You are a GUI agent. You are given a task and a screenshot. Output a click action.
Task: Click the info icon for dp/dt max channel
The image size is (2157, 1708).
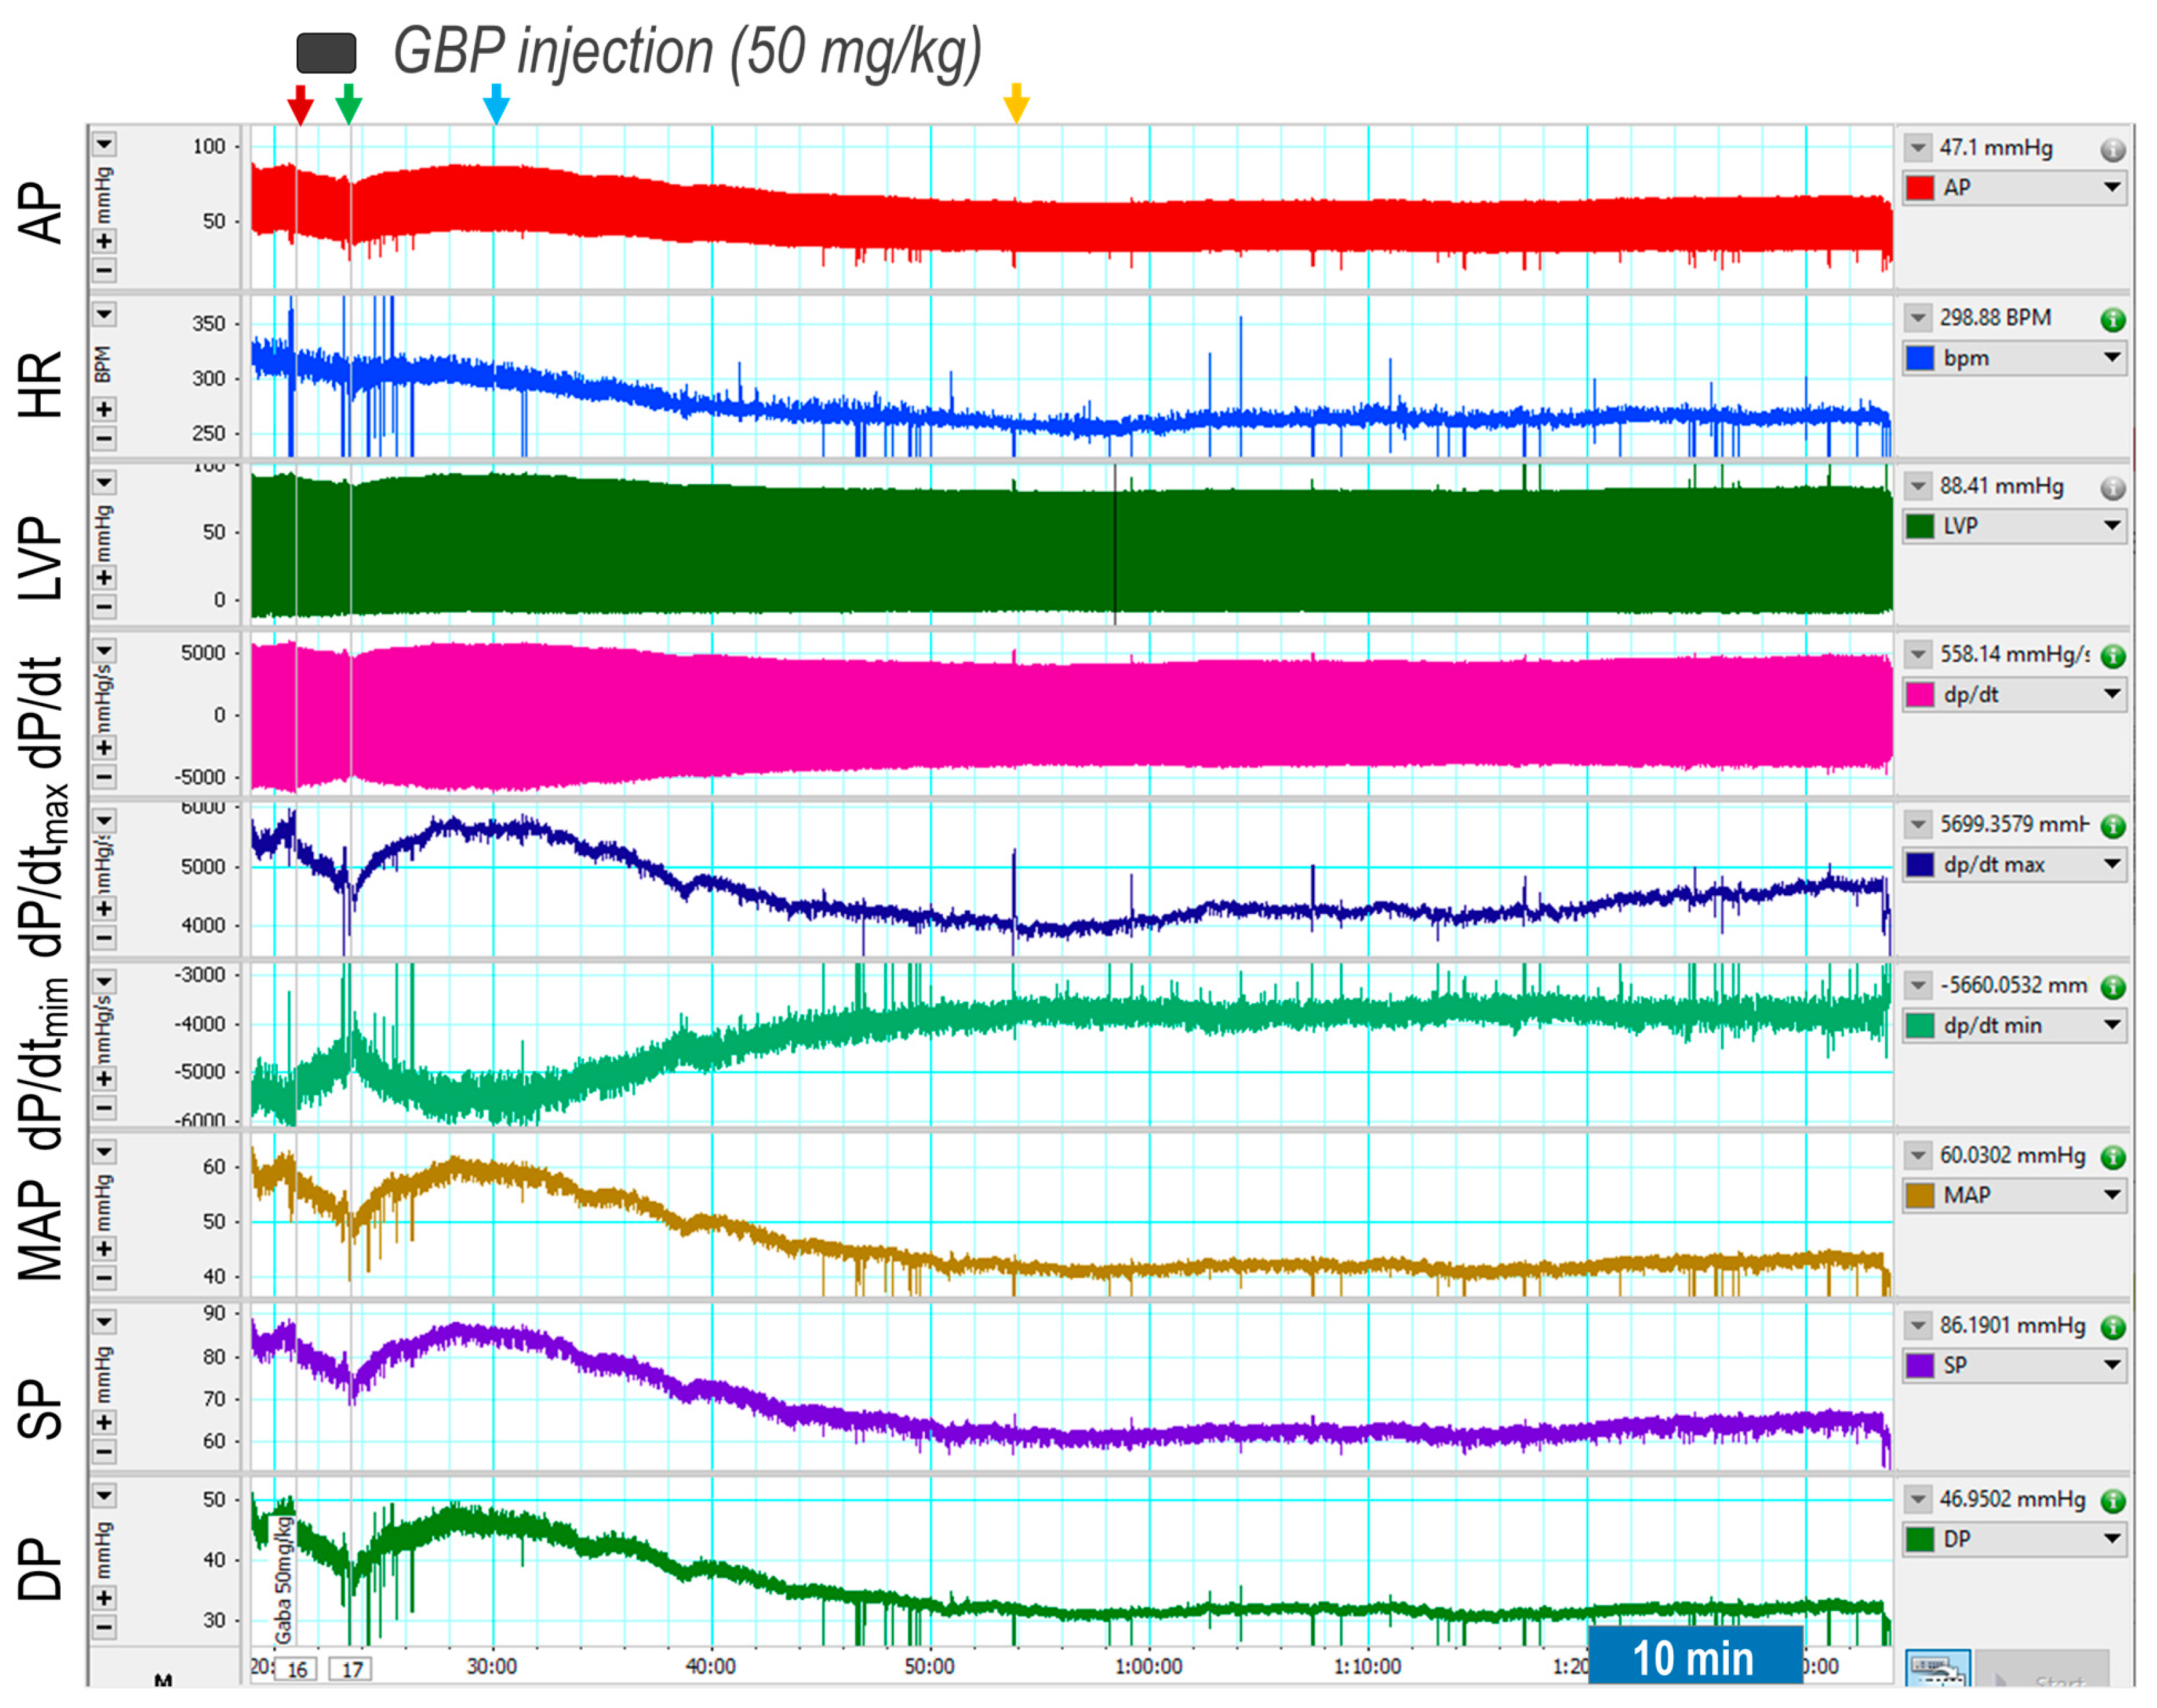(2112, 826)
